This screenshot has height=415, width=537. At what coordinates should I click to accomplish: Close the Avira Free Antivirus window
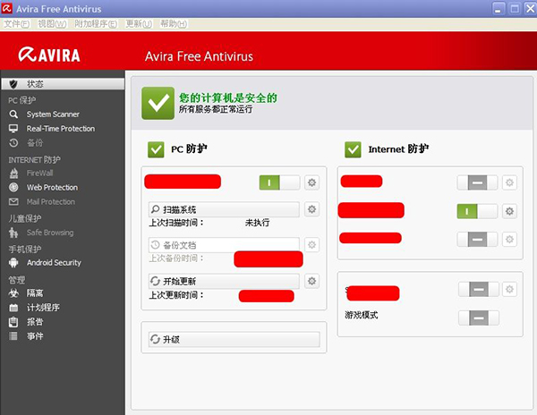530,9
